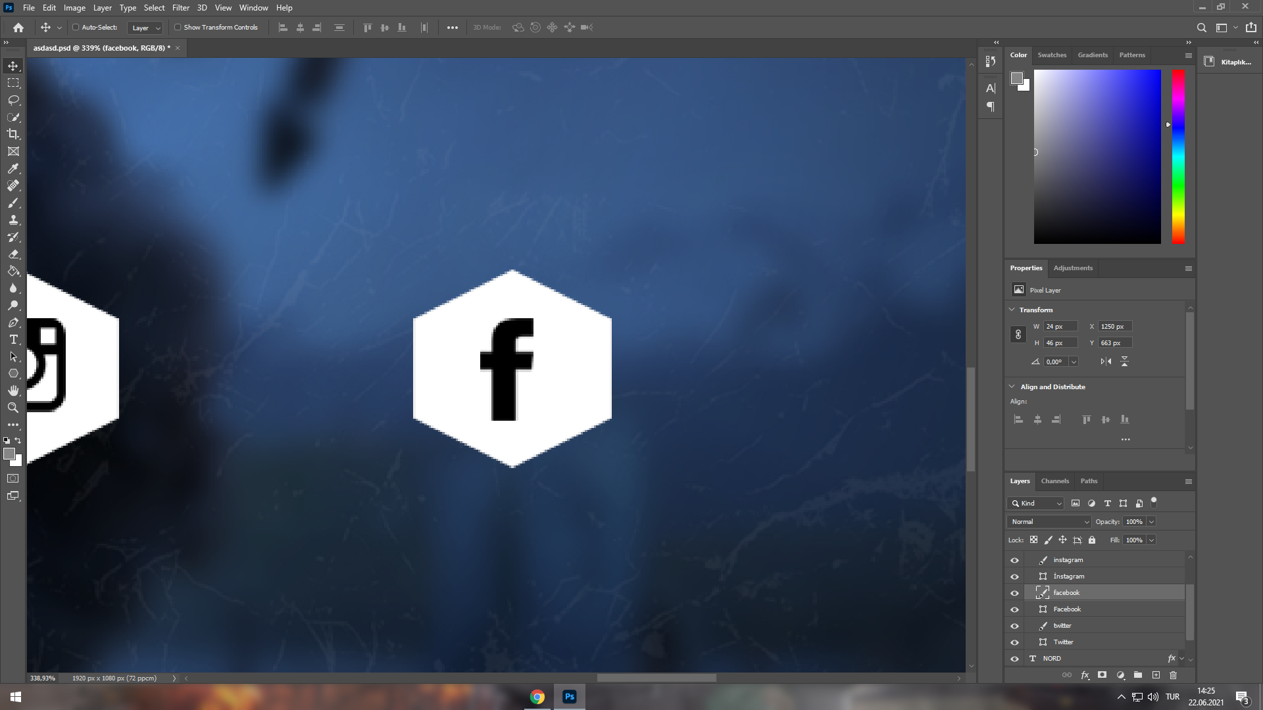Activate the Zoom tool
Image resolution: width=1263 pixels, height=710 pixels.
13,408
